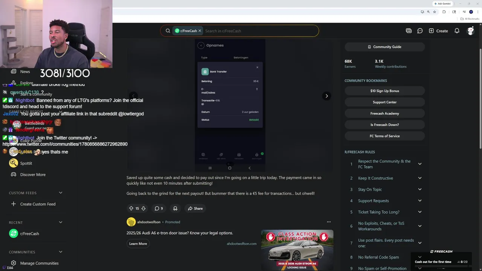Click the page vertical scrollbar
Viewport: 482px width, 271px height.
pos(480,98)
